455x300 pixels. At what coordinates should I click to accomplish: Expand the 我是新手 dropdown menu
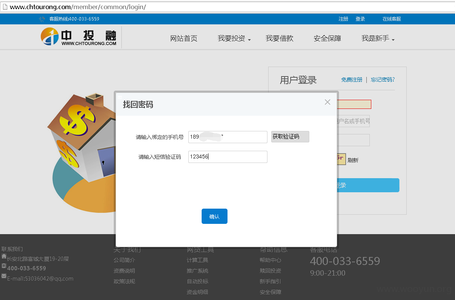tap(378, 38)
